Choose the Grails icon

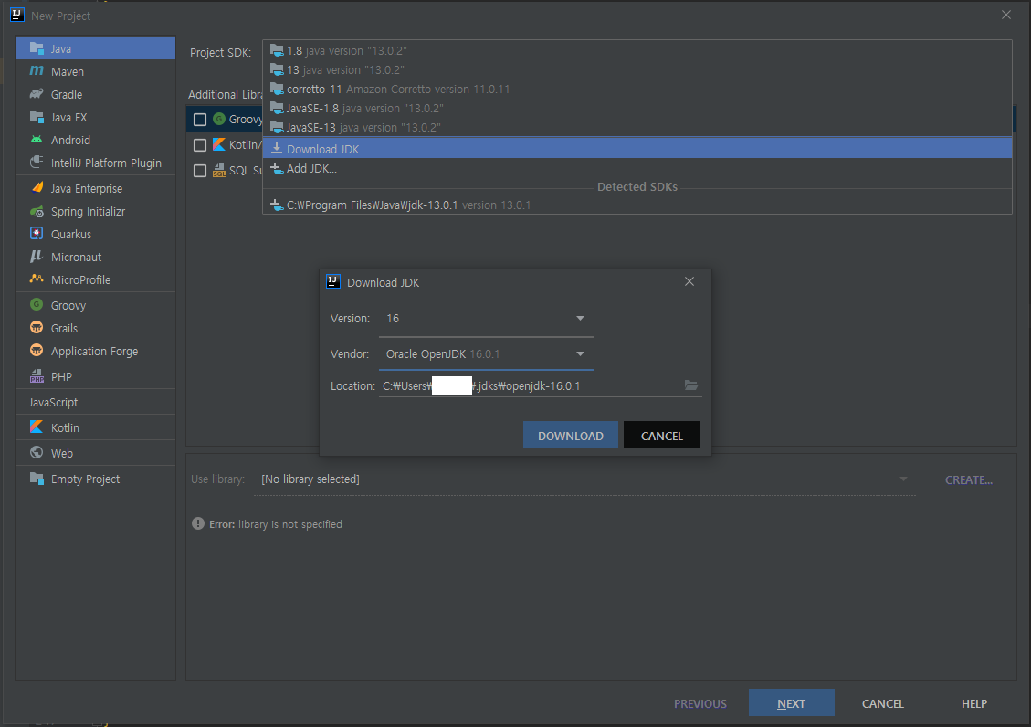[37, 327]
